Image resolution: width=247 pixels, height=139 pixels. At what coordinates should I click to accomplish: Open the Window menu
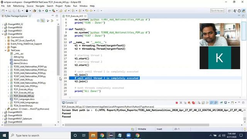[x=83, y=6]
